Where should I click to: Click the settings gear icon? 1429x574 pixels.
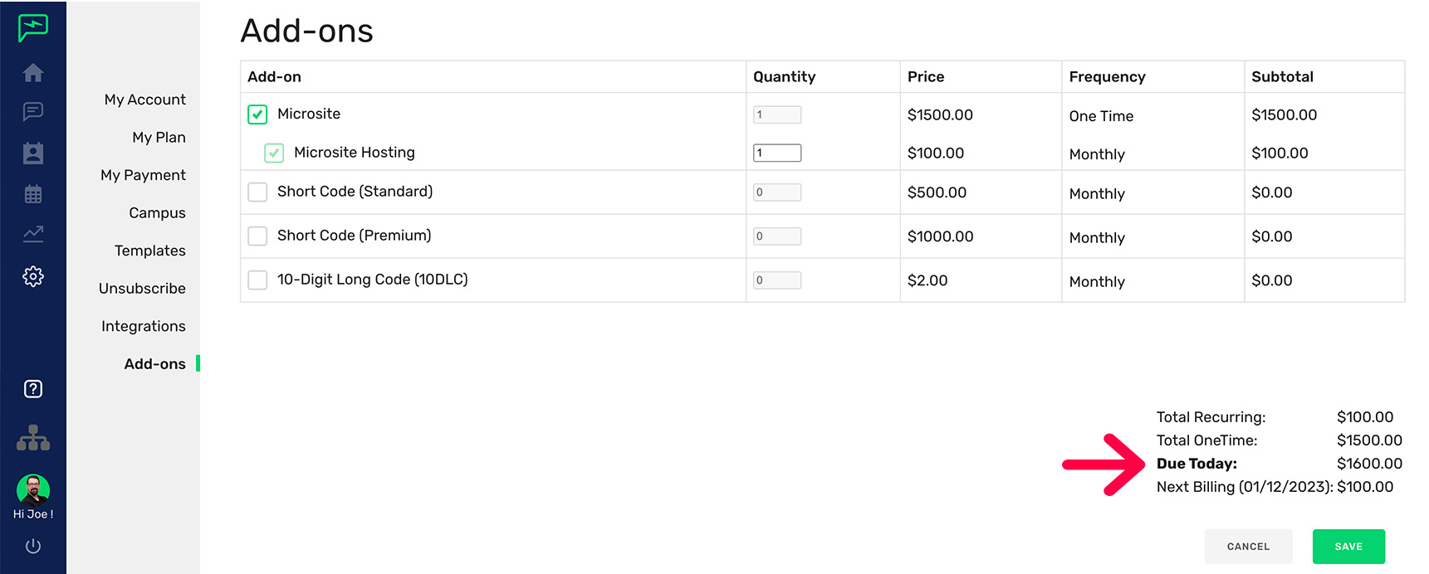(x=33, y=276)
